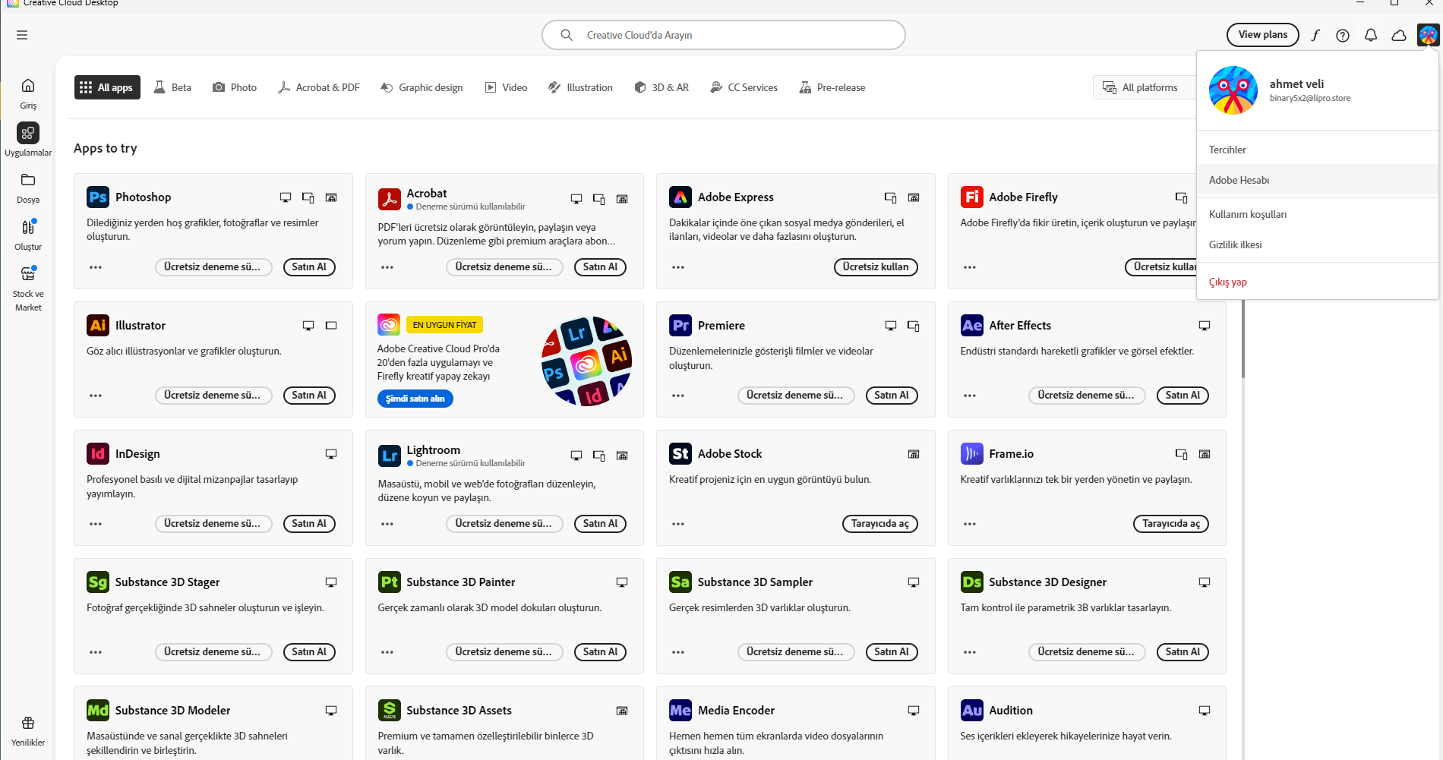This screenshot has width=1443, height=760.
Task: Open Kullanım koşulları from profile menu
Action: tap(1318, 214)
